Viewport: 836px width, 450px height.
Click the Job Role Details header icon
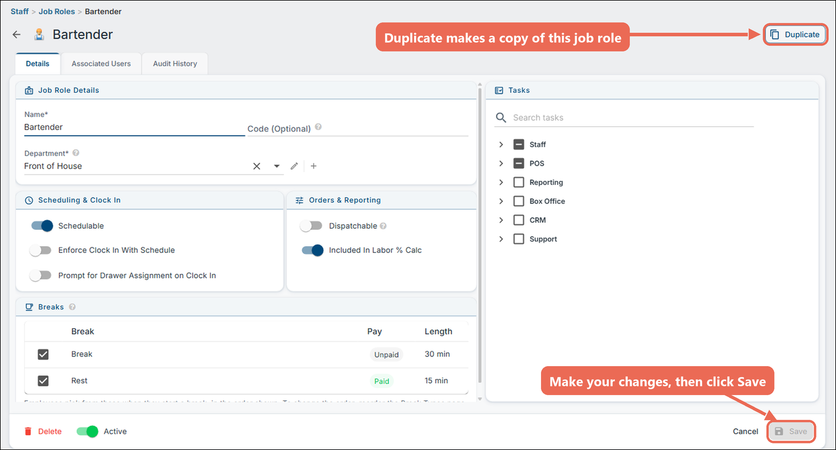29,90
